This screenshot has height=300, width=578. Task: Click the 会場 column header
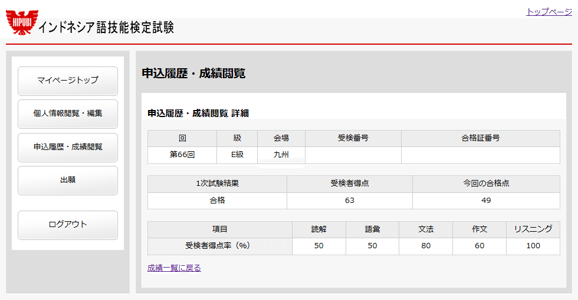point(281,138)
